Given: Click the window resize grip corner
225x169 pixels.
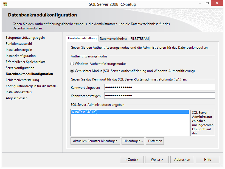Looking at the screenshot, I should point(221,165).
